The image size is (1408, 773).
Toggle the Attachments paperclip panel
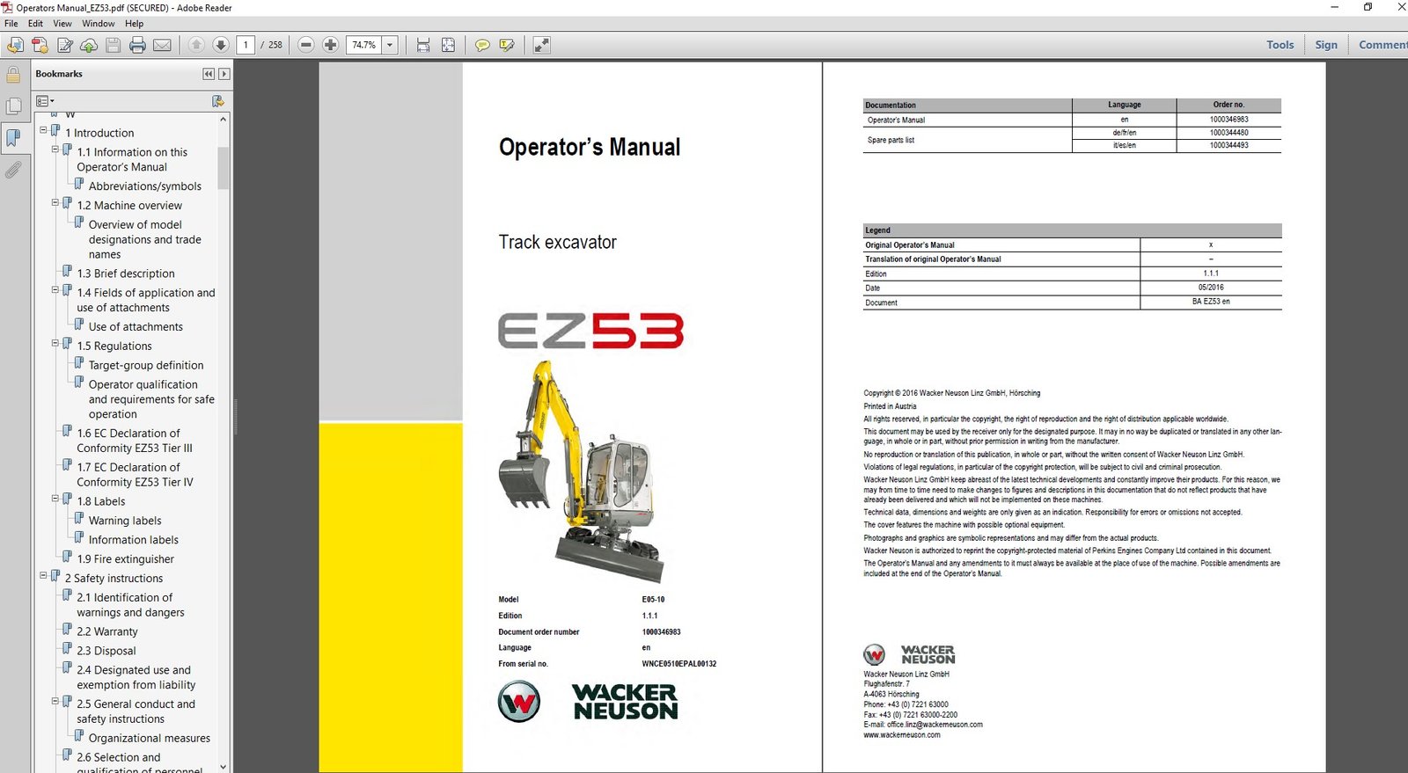point(13,170)
